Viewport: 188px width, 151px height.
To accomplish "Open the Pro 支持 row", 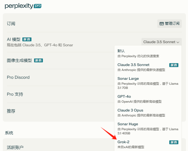I will tap(61, 94).
